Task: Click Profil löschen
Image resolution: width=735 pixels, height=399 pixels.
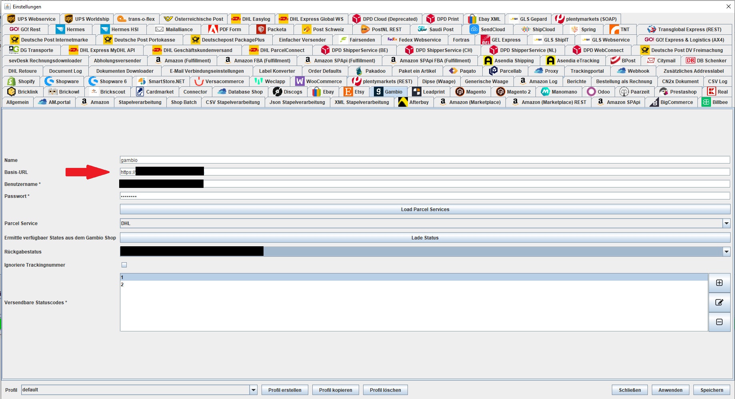Action: [x=385, y=390]
